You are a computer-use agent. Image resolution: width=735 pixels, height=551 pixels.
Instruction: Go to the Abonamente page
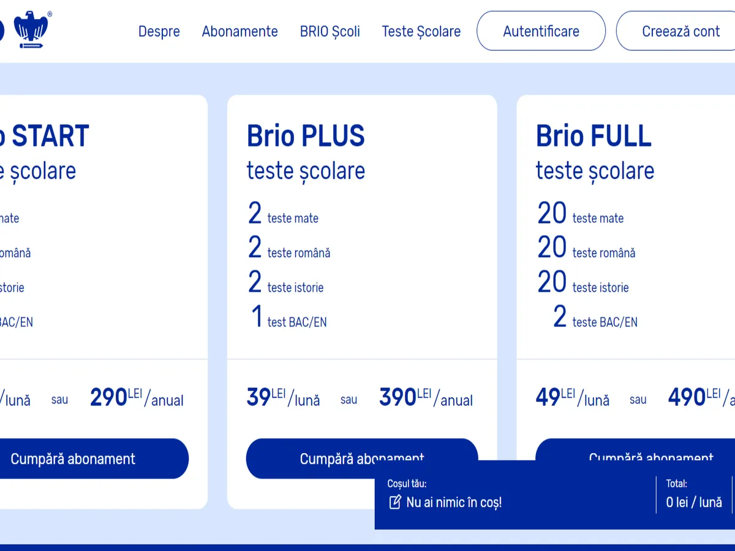[239, 31]
